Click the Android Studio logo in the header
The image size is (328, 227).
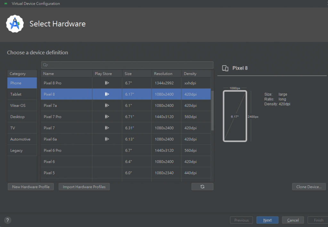point(15,24)
